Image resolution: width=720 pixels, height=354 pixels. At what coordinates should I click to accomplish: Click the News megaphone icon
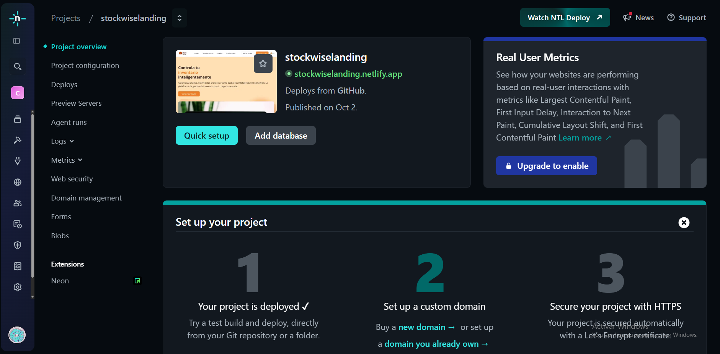pos(627,17)
